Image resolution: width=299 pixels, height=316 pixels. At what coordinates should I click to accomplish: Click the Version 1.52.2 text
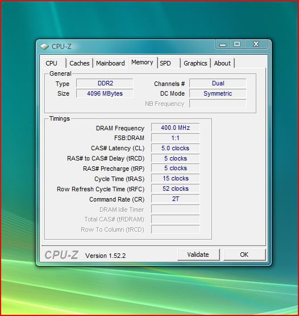(x=105, y=256)
